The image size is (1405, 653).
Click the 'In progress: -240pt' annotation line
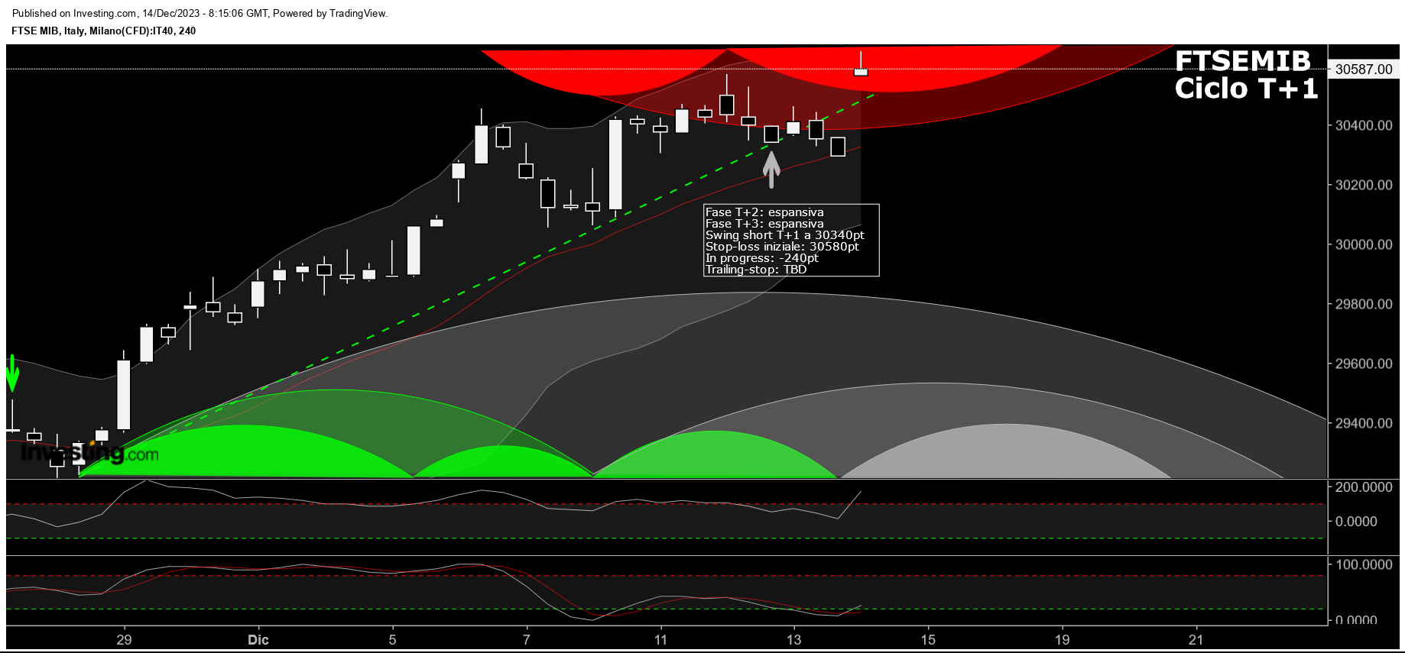761,258
